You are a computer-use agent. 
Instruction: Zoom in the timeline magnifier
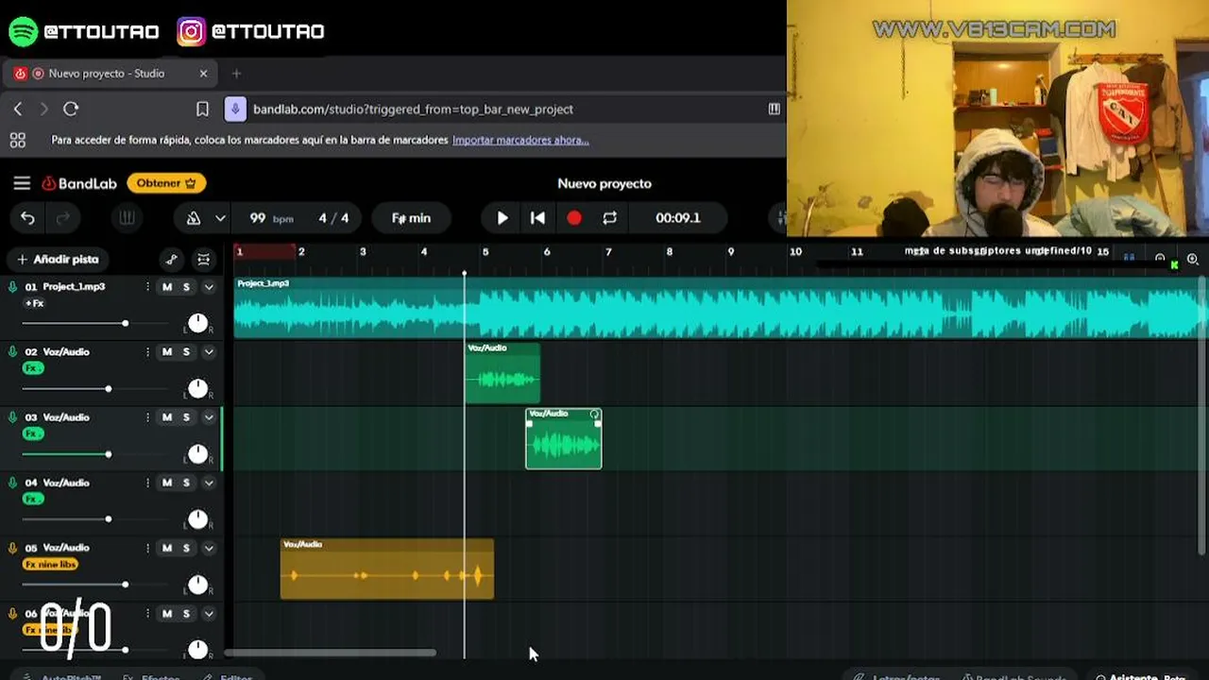coord(1193,259)
